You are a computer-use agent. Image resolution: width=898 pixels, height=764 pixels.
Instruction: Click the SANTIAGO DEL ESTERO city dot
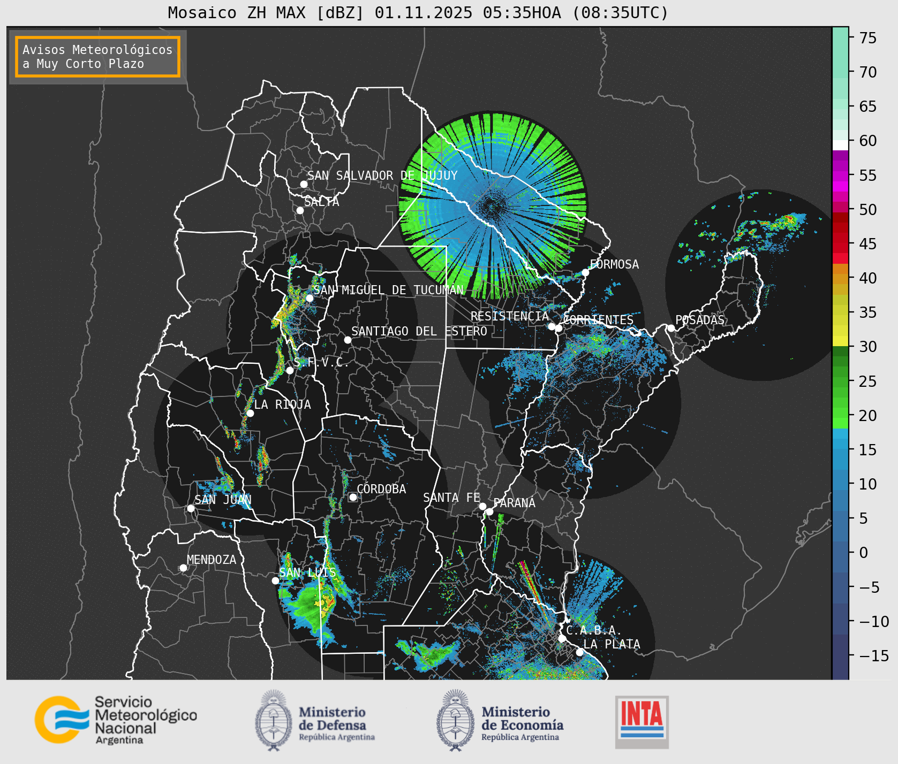click(348, 340)
